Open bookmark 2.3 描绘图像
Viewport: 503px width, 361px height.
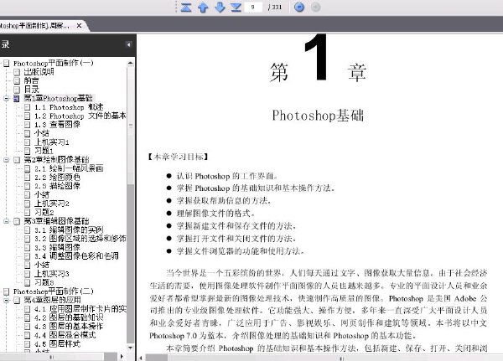[x=57, y=186]
